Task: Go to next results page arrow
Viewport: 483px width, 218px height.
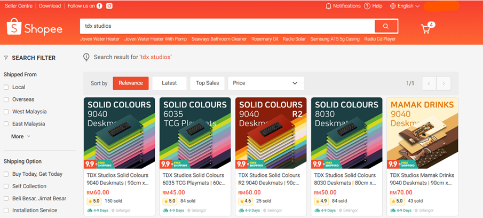Action: click(x=444, y=83)
